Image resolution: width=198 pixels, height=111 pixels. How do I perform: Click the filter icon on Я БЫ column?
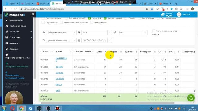(41, 51)
